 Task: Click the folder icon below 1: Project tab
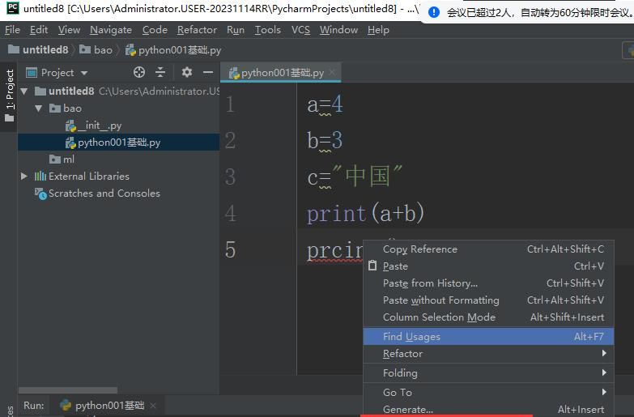tap(9, 118)
